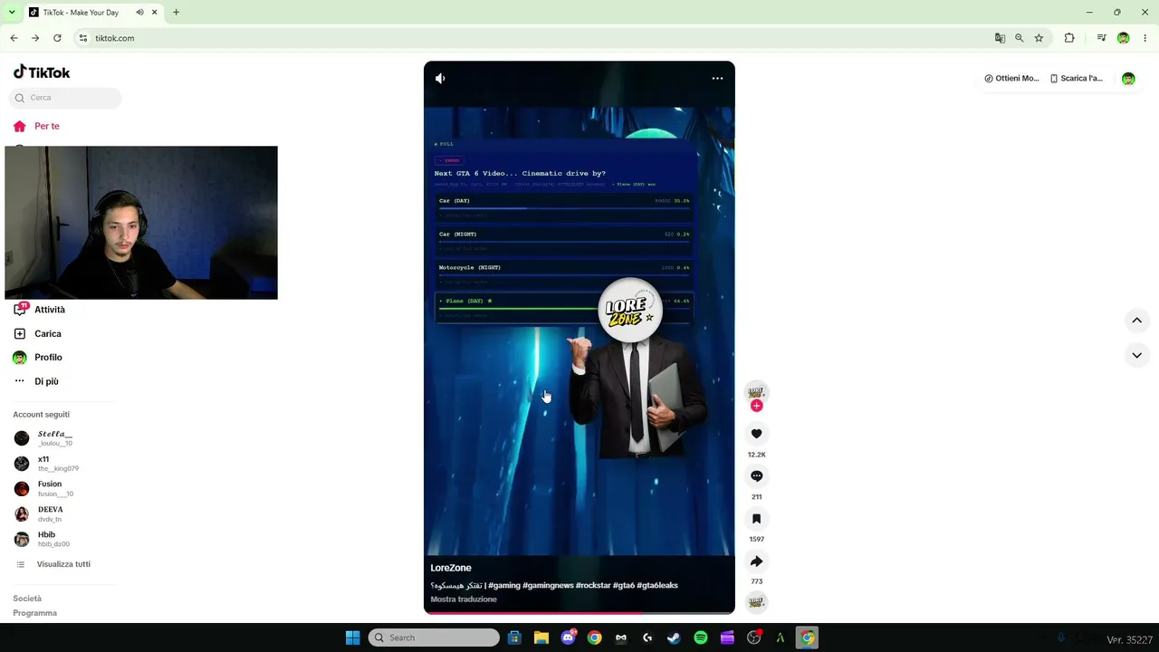The width and height of the screenshot is (1159, 652).
Task: Bookmark this page with the star
Action: 1039,38
